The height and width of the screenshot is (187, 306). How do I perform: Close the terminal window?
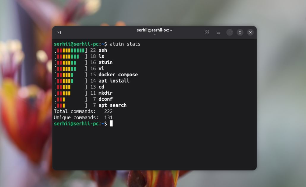click(250, 32)
